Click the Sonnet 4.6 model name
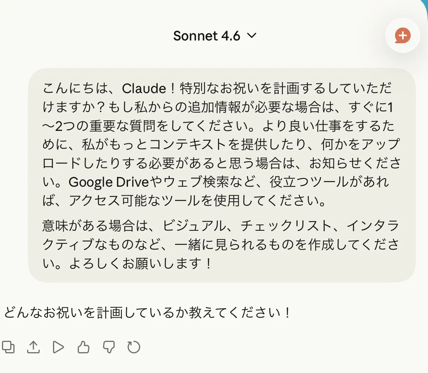Image resolution: width=428 pixels, height=373 pixels. coord(207,36)
